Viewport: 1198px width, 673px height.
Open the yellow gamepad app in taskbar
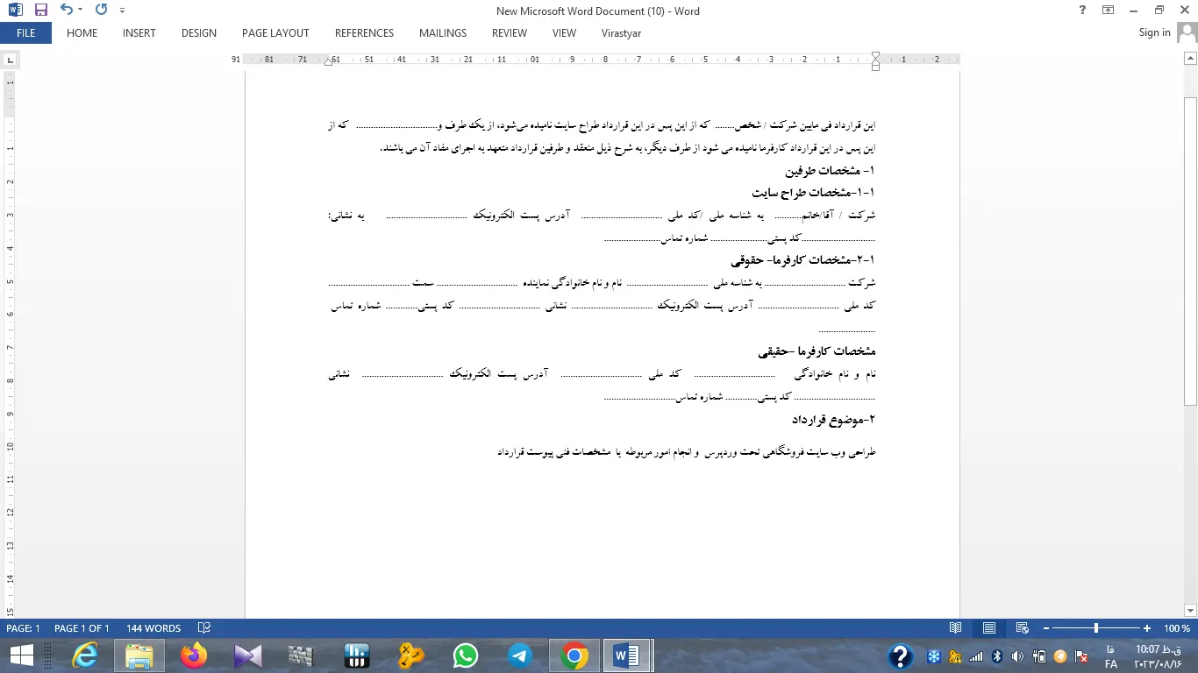point(411,655)
